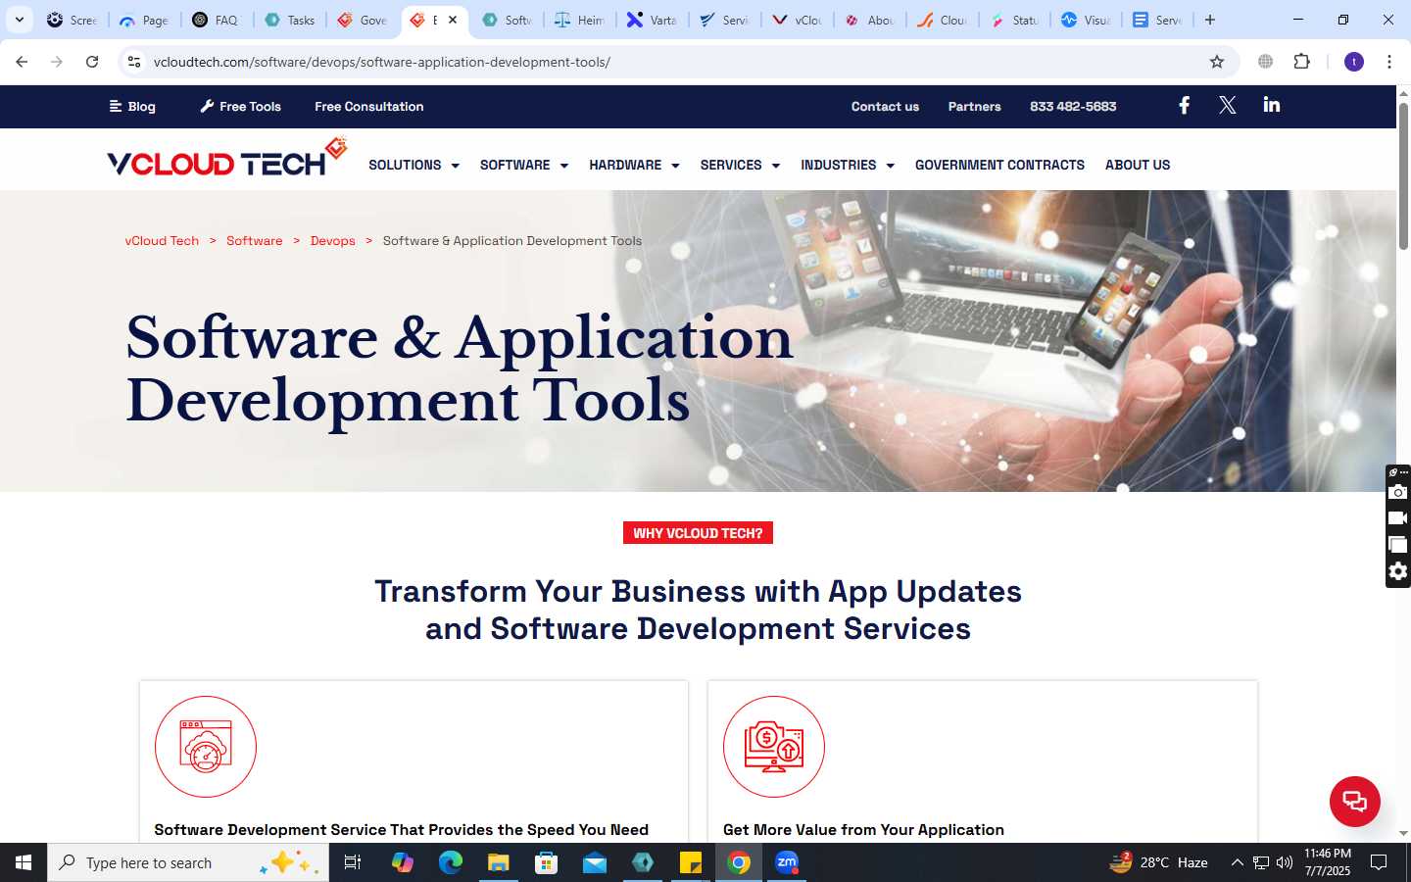Go to Software breadcrumb link

[254, 240]
